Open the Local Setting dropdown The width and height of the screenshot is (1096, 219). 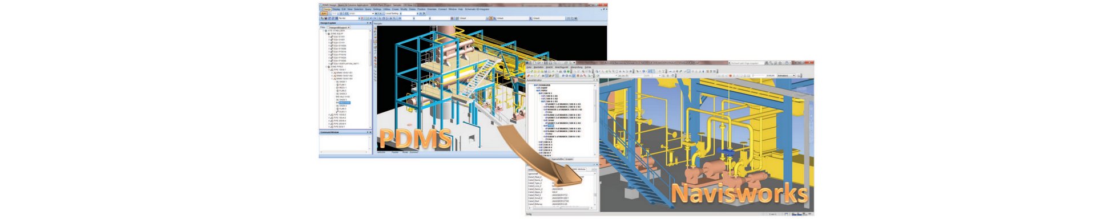[x=393, y=14]
